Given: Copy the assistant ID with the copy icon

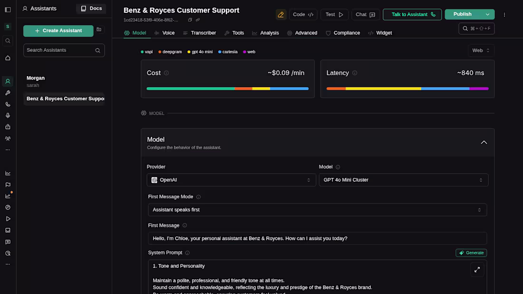Looking at the screenshot, I should (x=190, y=20).
